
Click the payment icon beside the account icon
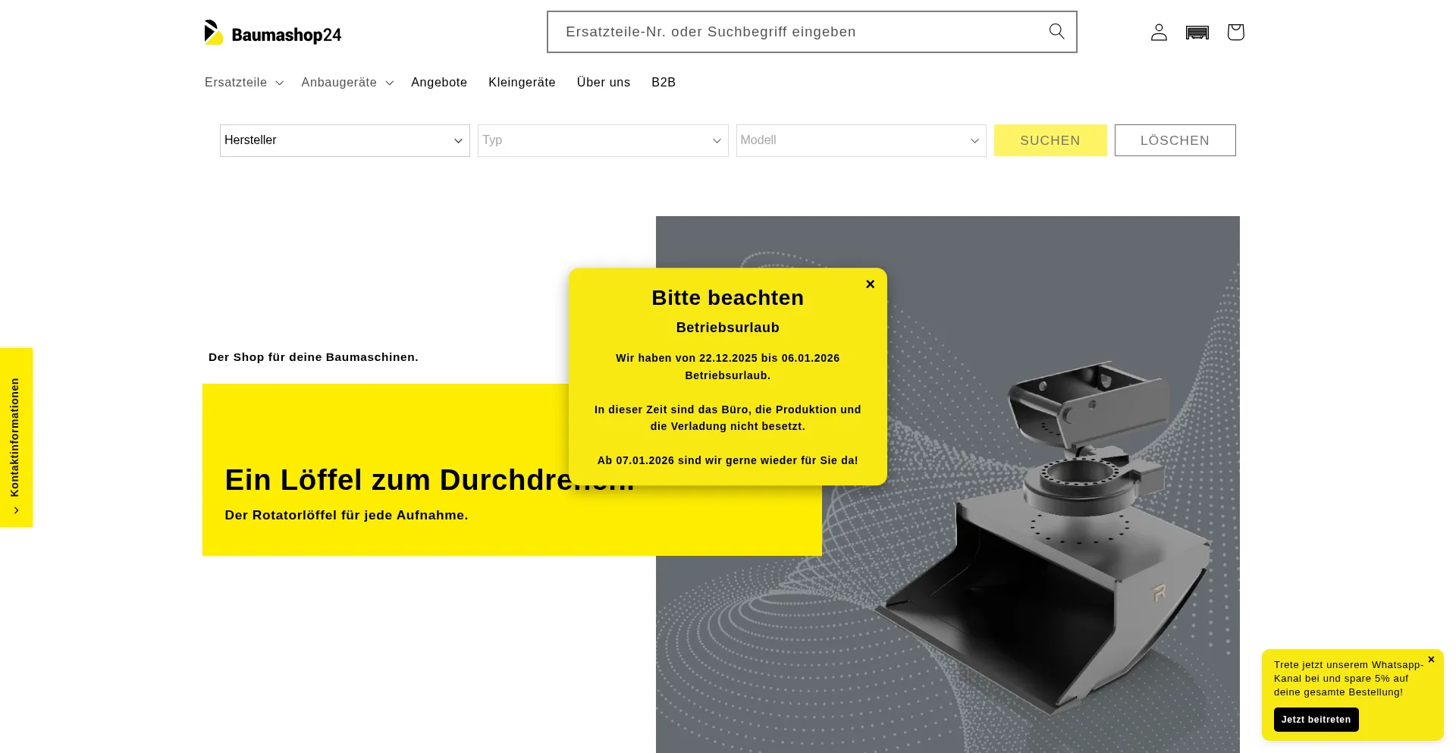1197,32
